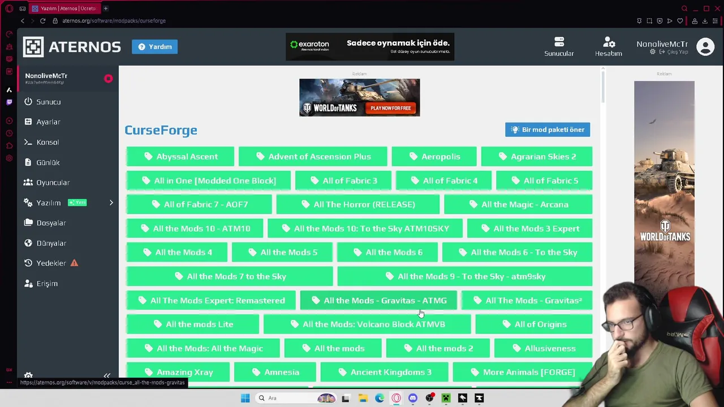Click the Aternos logo in the header

pos(72,47)
